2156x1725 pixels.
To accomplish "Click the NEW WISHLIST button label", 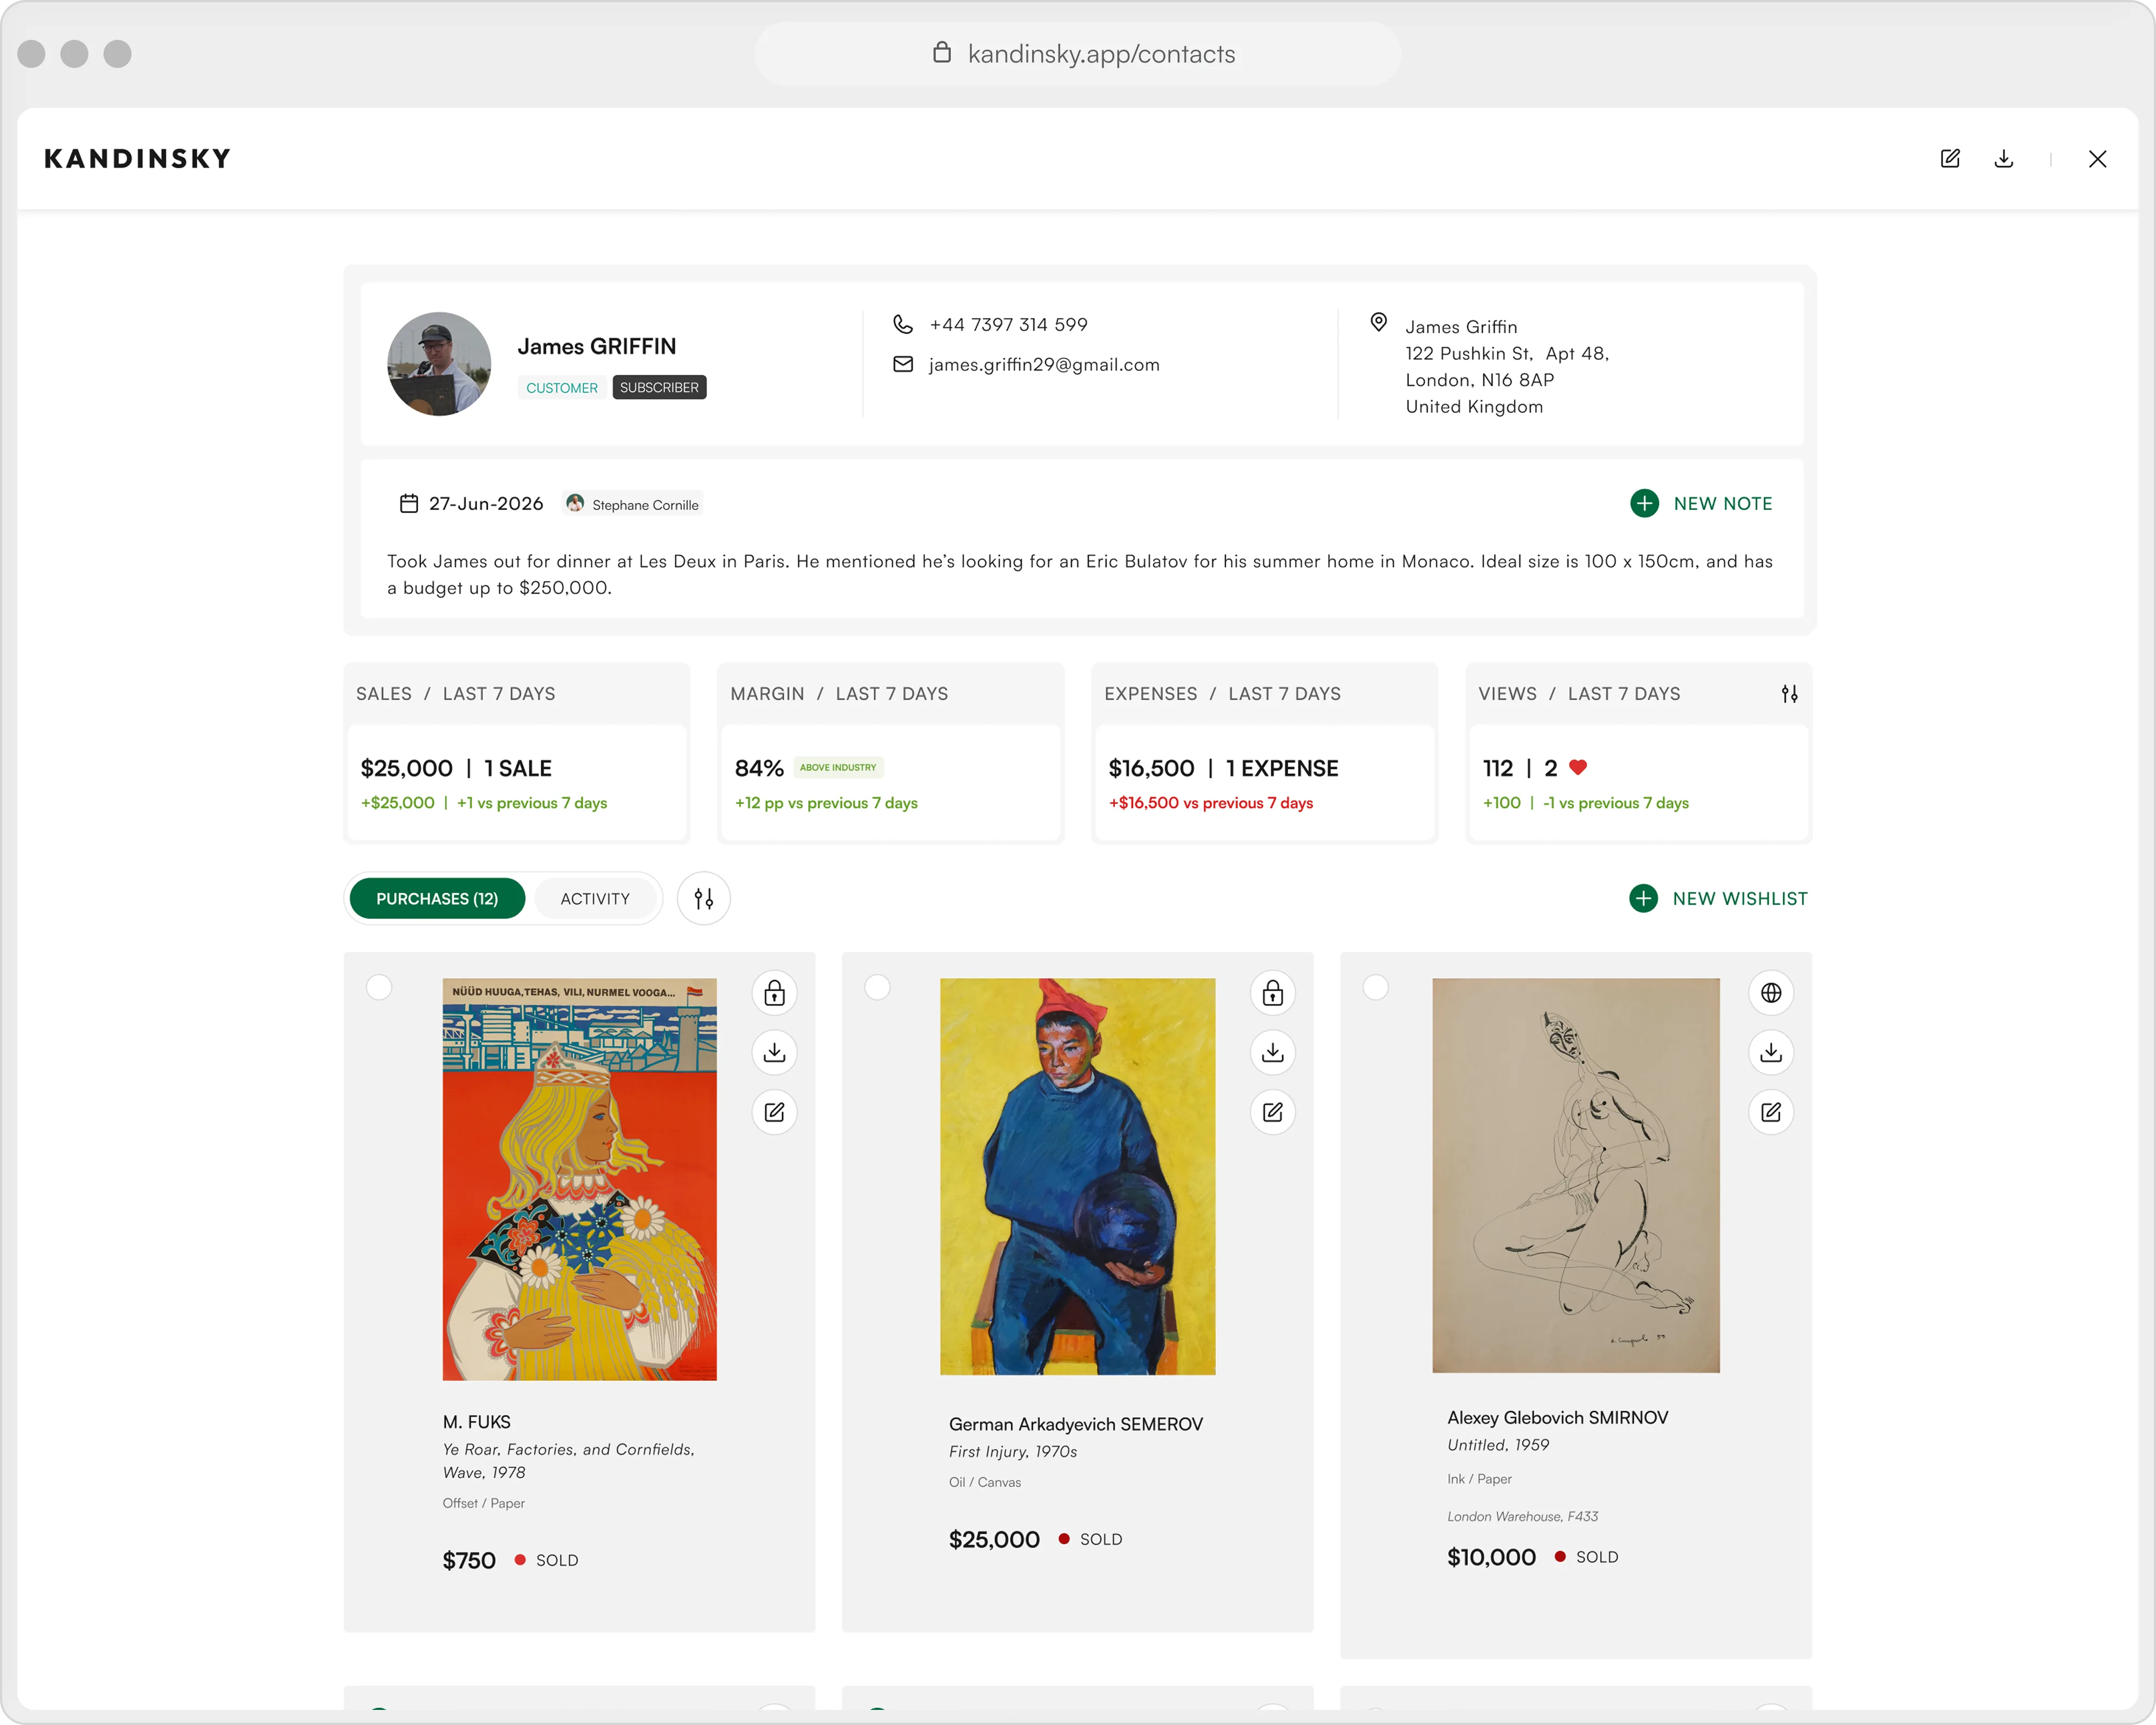I will tap(1739, 898).
